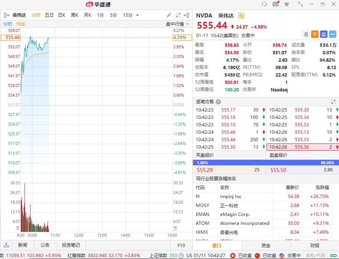The width and height of the screenshot is (339, 259).
Task: Click the blue 卖 sell button
Action: [323, 35]
